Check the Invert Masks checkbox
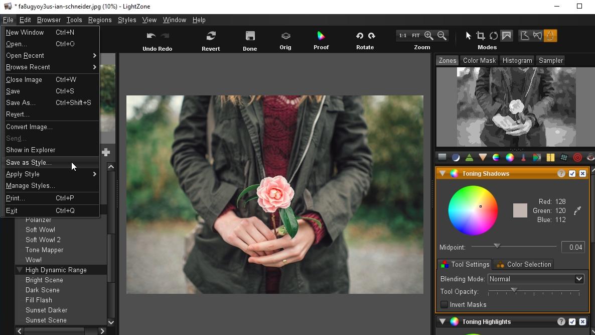This screenshot has height=335, width=595. coord(444,304)
